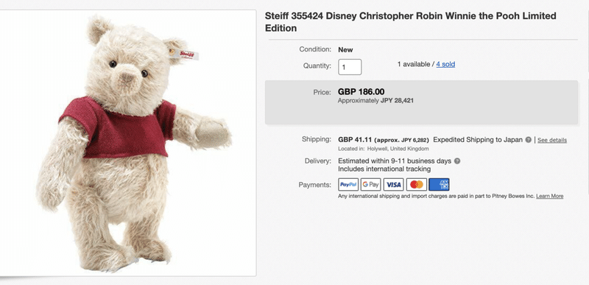Open the 4 sold link
This screenshot has height=285, width=589.
(445, 64)
